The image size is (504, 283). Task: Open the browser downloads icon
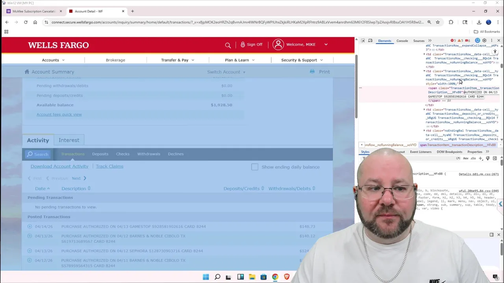pos(479,22)
